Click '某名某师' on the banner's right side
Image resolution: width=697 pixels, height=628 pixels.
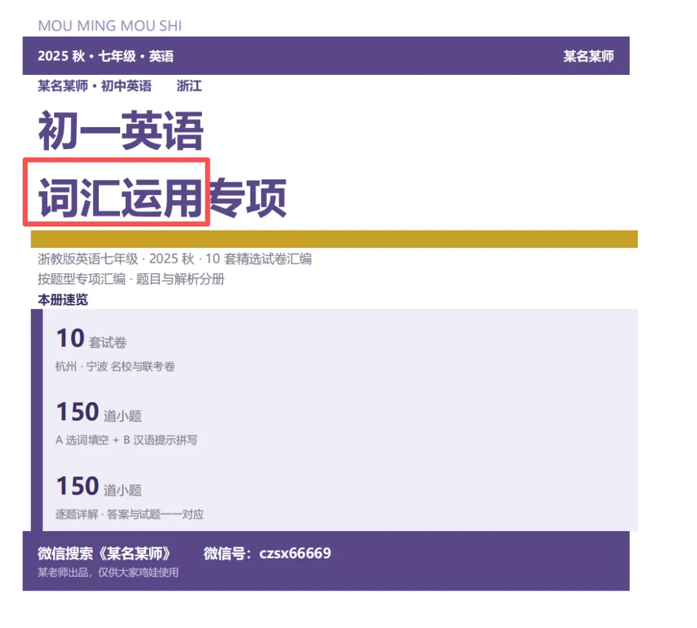[x=589, y=56]
